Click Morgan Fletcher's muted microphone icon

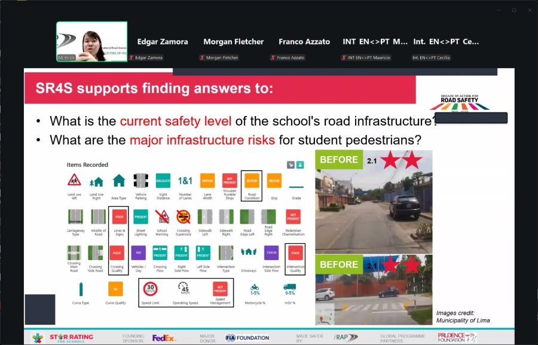click(x=201, y=58)
